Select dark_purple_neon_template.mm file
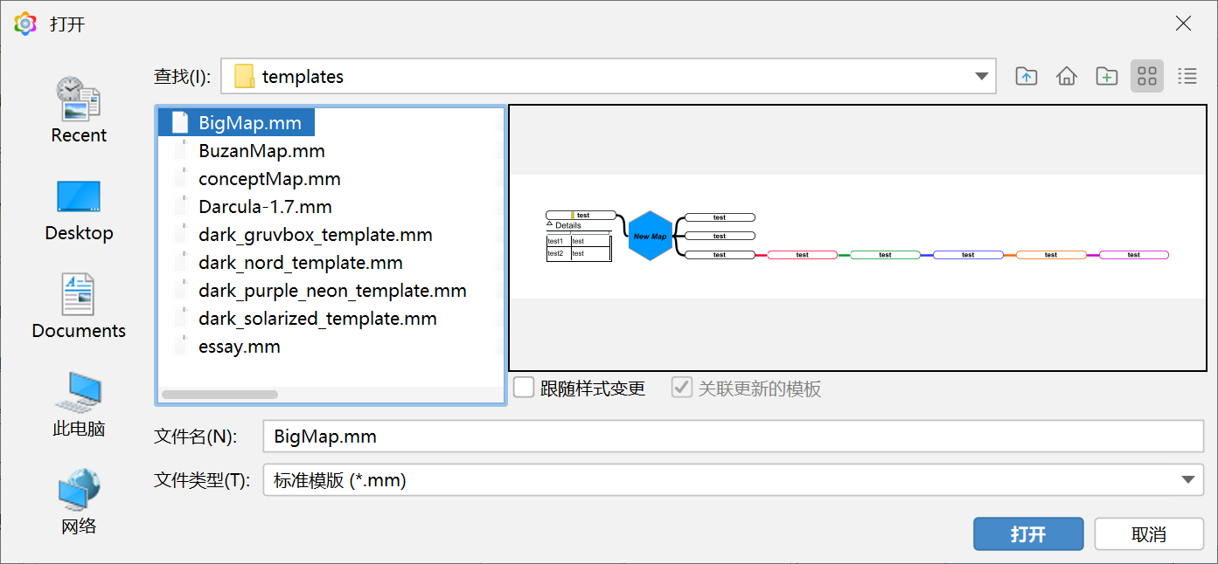Image resolution: width=1218 pixels, height=564 pixels. pyautogui.click(x=332, y=291)
